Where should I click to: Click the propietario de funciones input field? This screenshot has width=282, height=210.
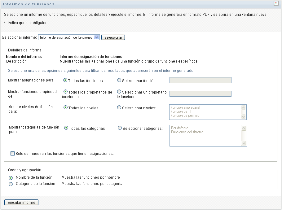point(200,94)
